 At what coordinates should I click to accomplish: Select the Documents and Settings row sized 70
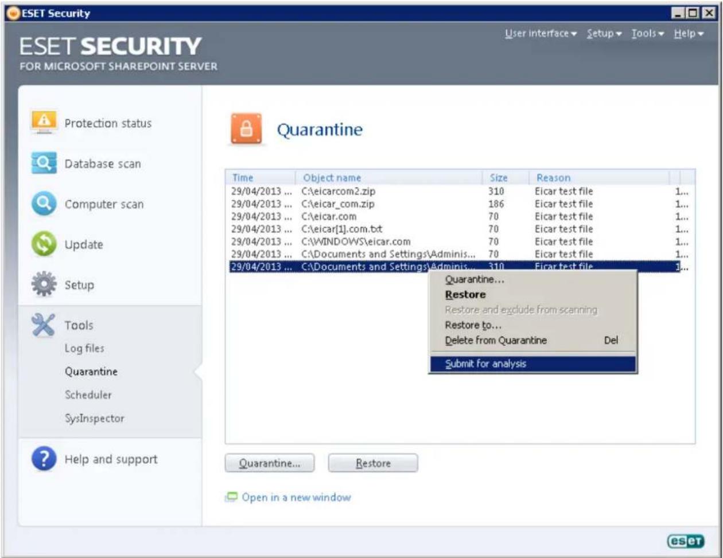click(459, 254)
